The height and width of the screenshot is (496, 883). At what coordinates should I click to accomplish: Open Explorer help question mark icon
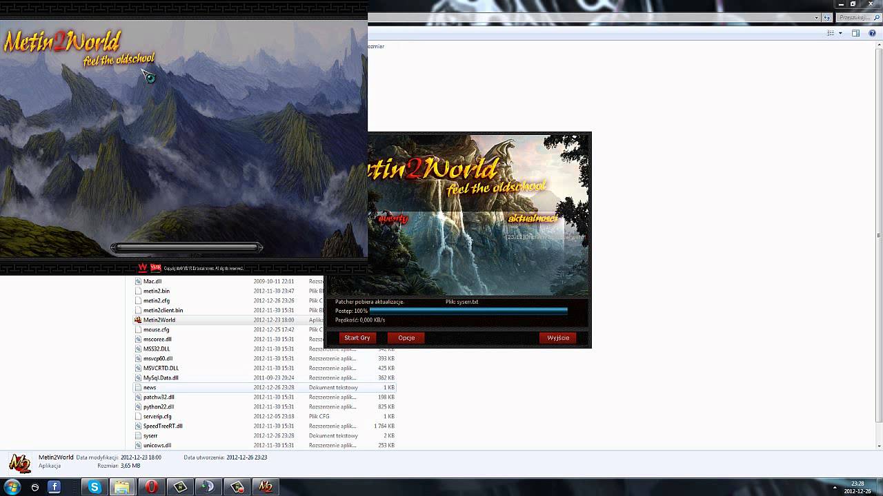[x=872, y=33]
